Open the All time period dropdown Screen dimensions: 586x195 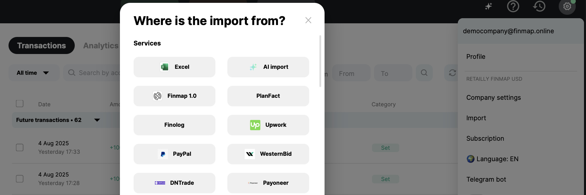(x=34, y=73)
